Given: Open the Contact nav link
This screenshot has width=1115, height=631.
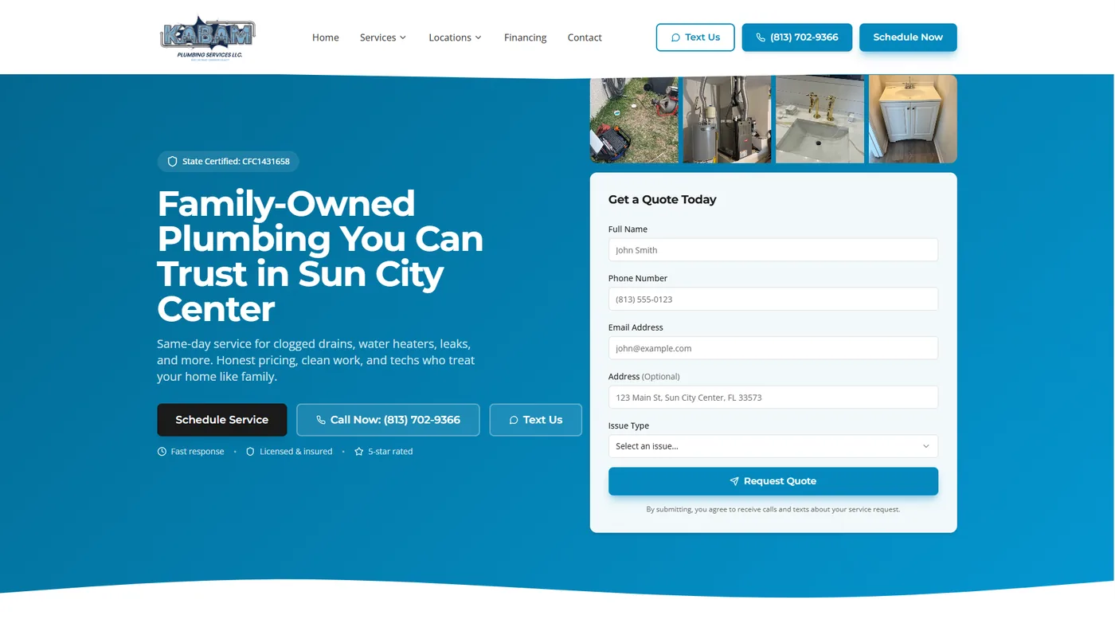Looking at the screenshot, I should (x=585, y=37).
